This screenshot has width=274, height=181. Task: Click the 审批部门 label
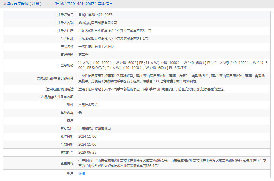pyautogui.click(x=67, y=129)
